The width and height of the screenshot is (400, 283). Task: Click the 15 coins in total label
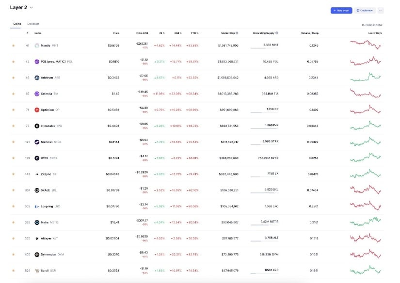pos(372,25)
